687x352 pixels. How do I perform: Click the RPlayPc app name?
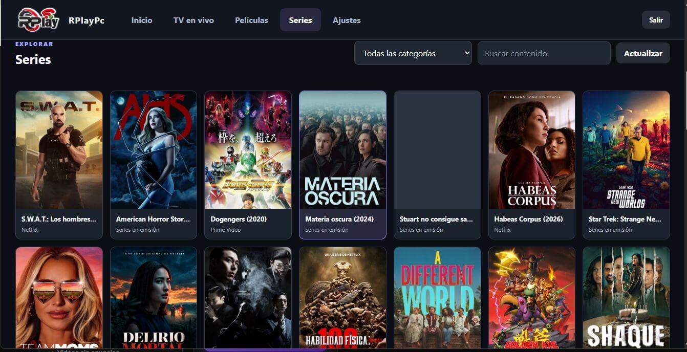(87, 20)
